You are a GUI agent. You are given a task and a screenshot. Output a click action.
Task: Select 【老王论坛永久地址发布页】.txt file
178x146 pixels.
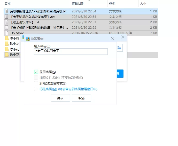click(x=81, y=17)
